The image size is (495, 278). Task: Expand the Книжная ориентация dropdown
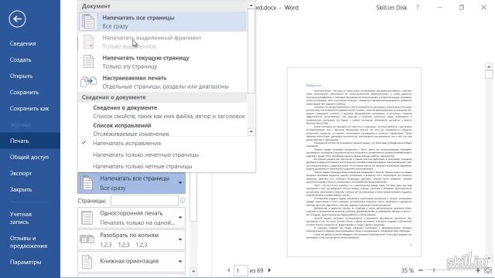[131, 261]
